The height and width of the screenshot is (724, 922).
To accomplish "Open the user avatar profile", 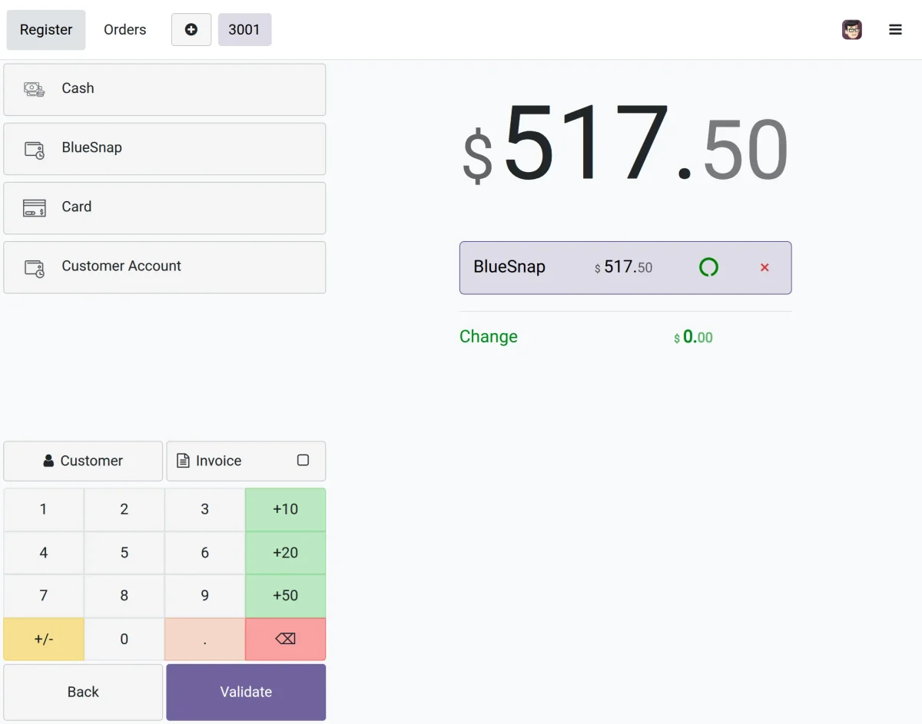I will click(851, 30).
